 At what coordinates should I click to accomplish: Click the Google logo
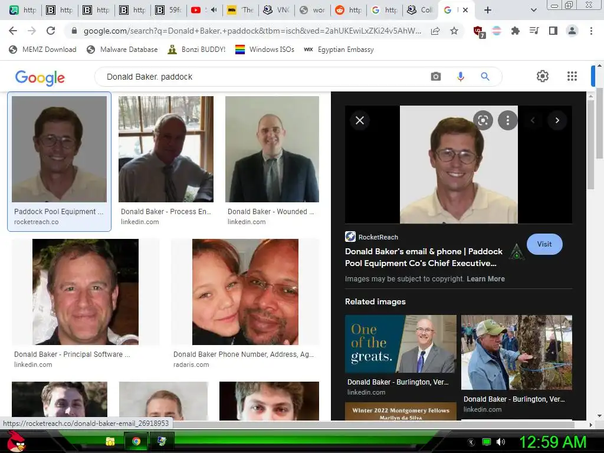(40, 77)
